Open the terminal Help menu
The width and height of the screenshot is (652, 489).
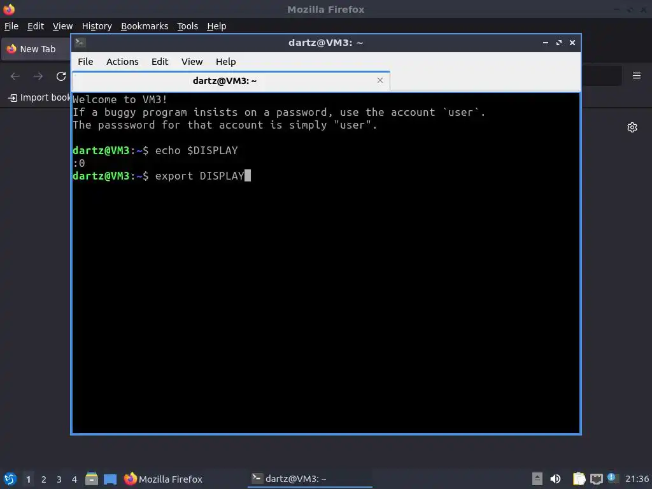tap(226, 62)
